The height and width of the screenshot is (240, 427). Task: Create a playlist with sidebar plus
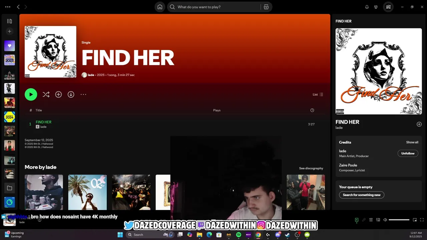point(9,31)
